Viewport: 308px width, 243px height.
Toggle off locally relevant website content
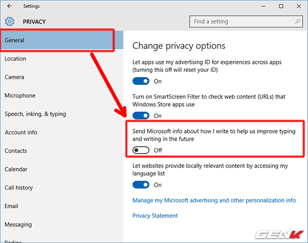pos(141,185)
